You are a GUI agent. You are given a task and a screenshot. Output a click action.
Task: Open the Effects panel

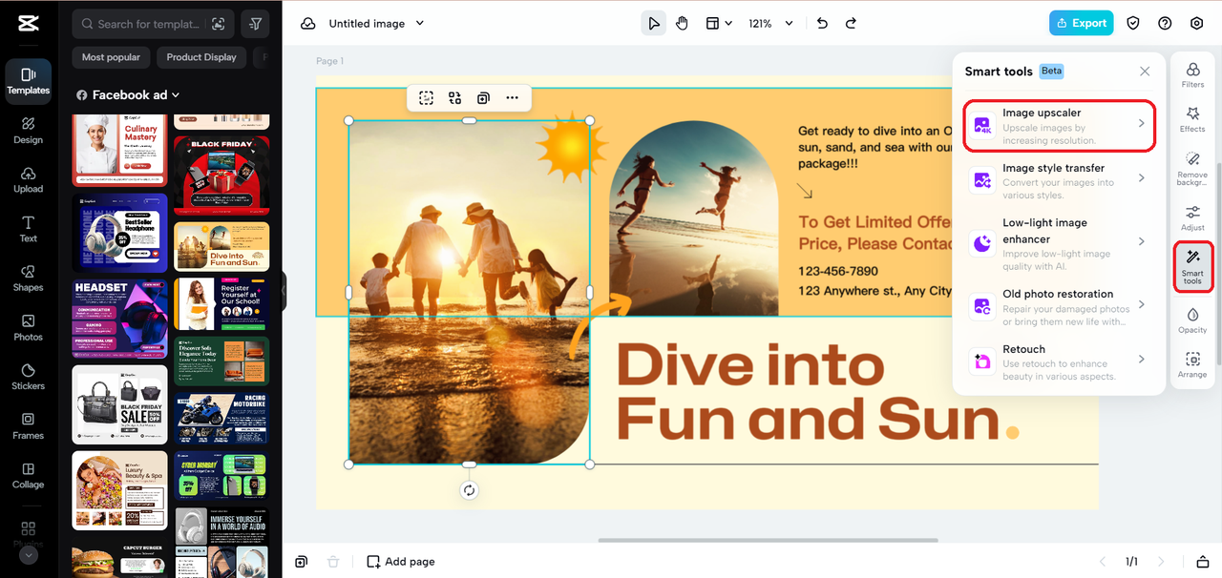point(1192,120)
